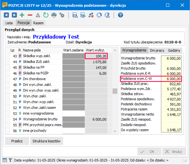Screen dimensions: 190x165
Task: Select row 54 Wynagrodzenie brutto in list
Action: 58,119
